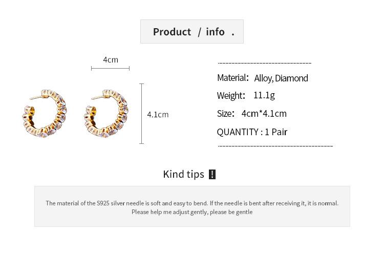The height and width of the screenshot is (253, 384).
Task: Click the Product / info header box
Action: tap(192, 32)
